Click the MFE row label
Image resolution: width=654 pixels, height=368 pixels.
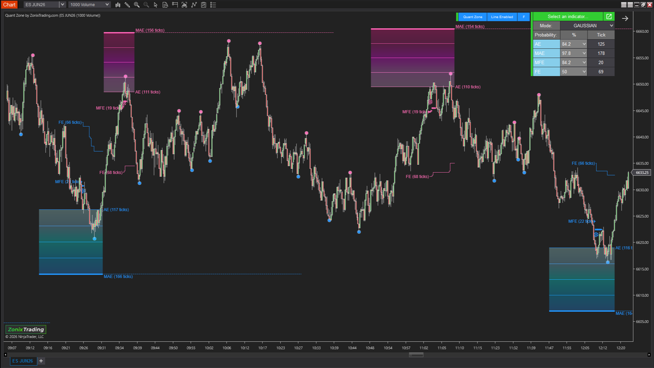(x=547, y=63)
